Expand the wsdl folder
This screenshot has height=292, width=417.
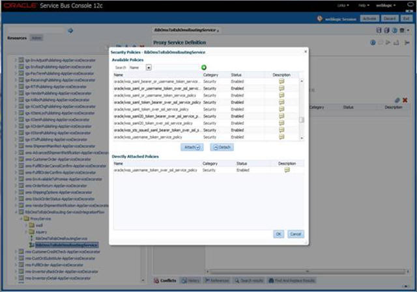tap(26, 226)
